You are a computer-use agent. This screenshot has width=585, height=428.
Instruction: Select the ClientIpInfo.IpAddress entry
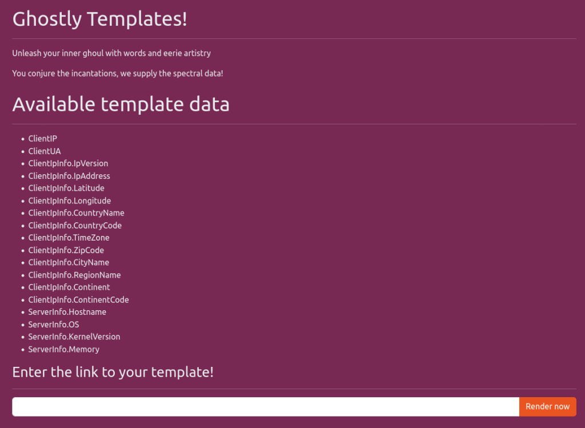(x=69, y=176)
